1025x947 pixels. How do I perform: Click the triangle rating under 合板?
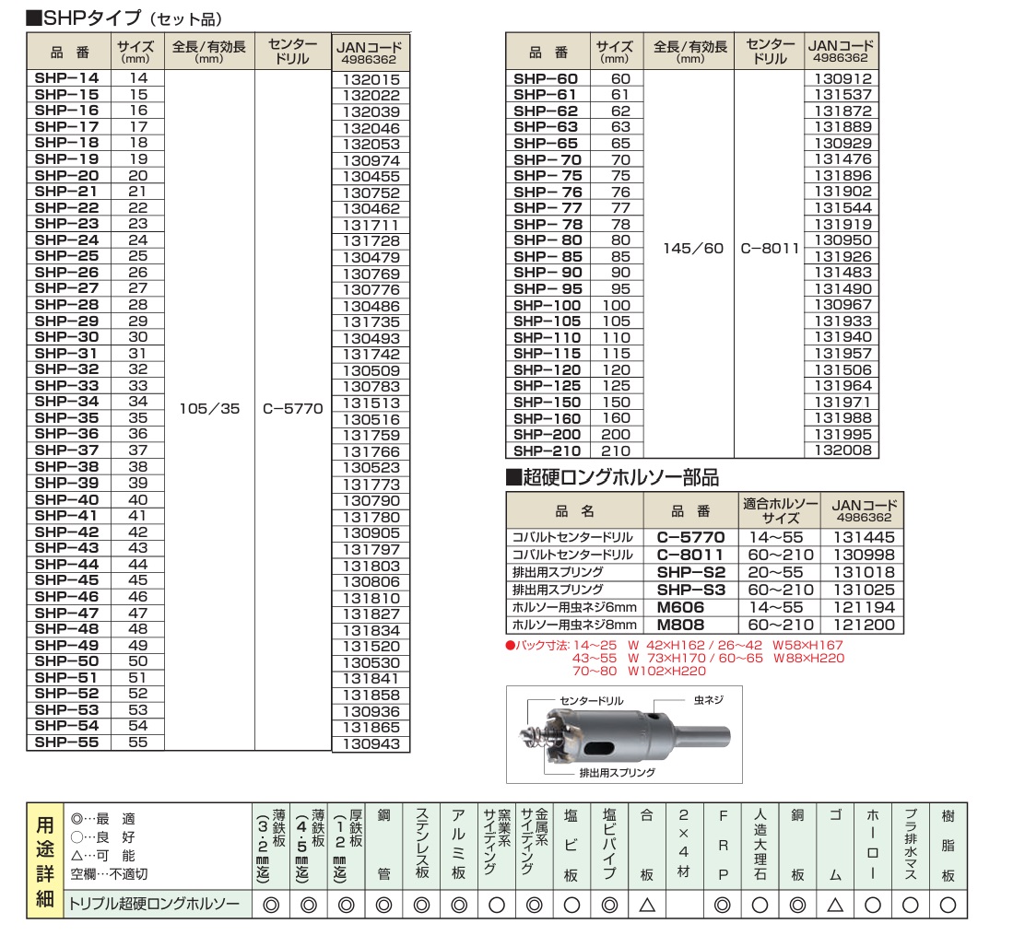pos(646,905)
